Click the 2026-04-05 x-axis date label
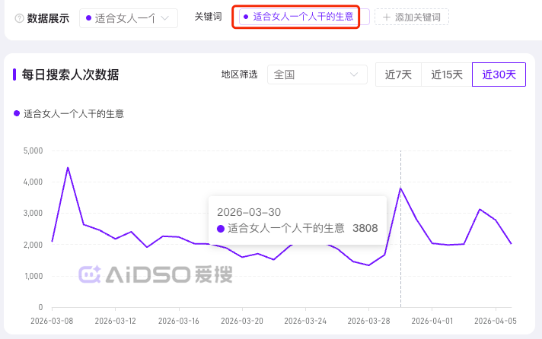This screenshot has height=339, width=542. [496, 322]
